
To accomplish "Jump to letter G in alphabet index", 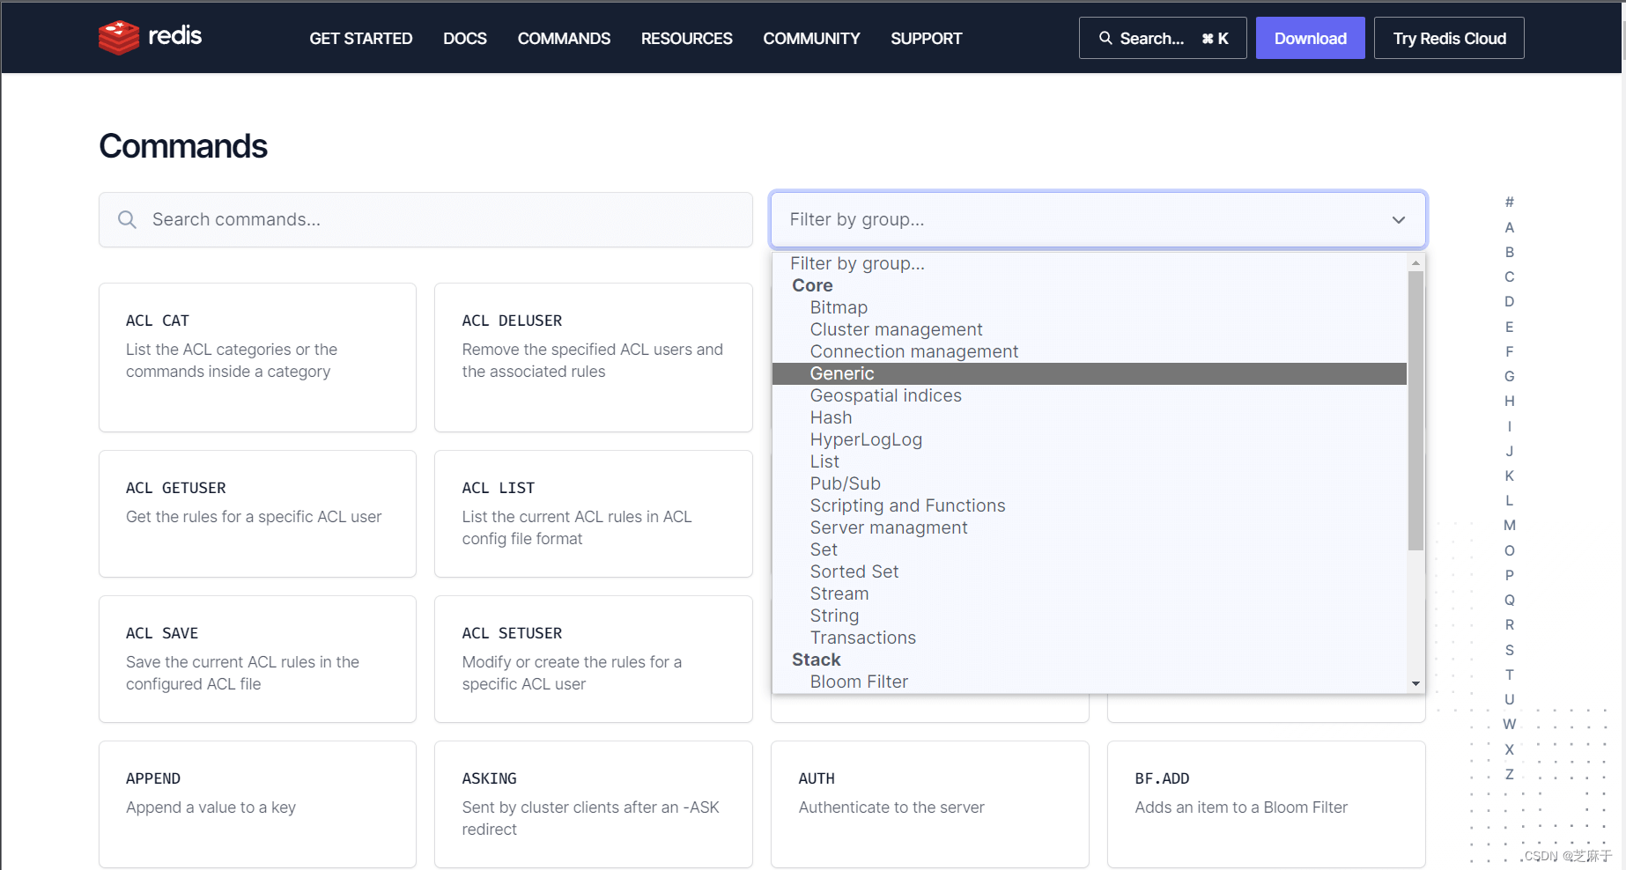I will pyautogui.click(x=1510, y=376).
